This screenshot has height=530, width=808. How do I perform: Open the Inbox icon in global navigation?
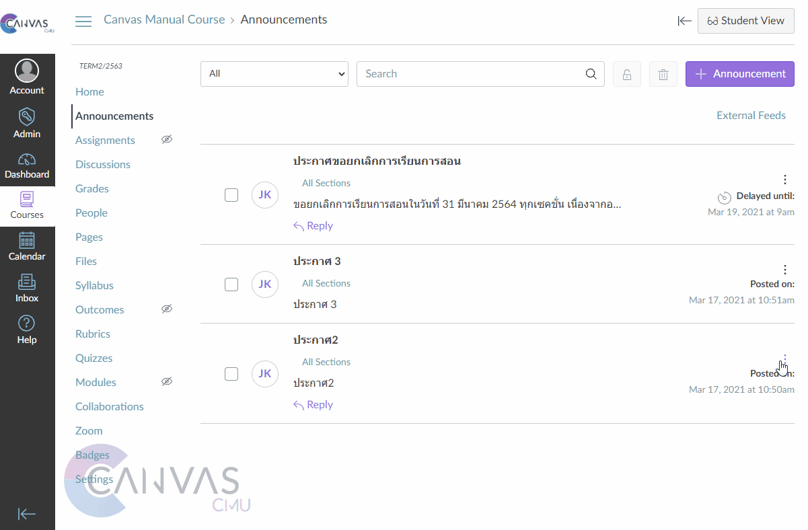point(27,282)
